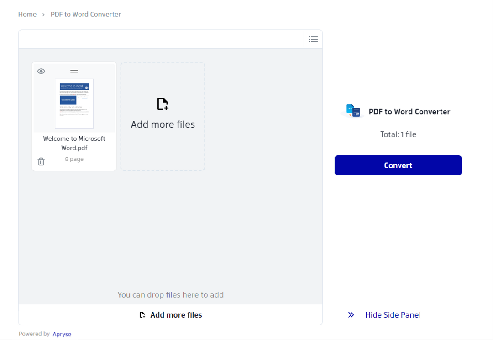Image resolution: width=493 pixels, height=340 pixels.
Task: Select PDF to Word Converter breadcrumb item
Action: pyautogui.click(x=85, y=14)
